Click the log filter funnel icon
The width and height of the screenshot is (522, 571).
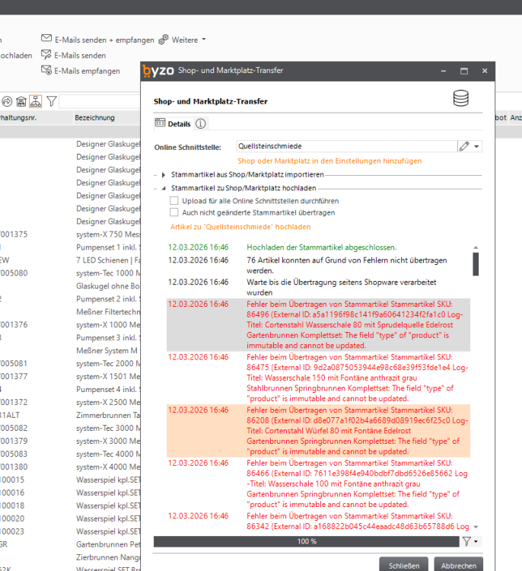pyautogui.click(x=466, y=541)
